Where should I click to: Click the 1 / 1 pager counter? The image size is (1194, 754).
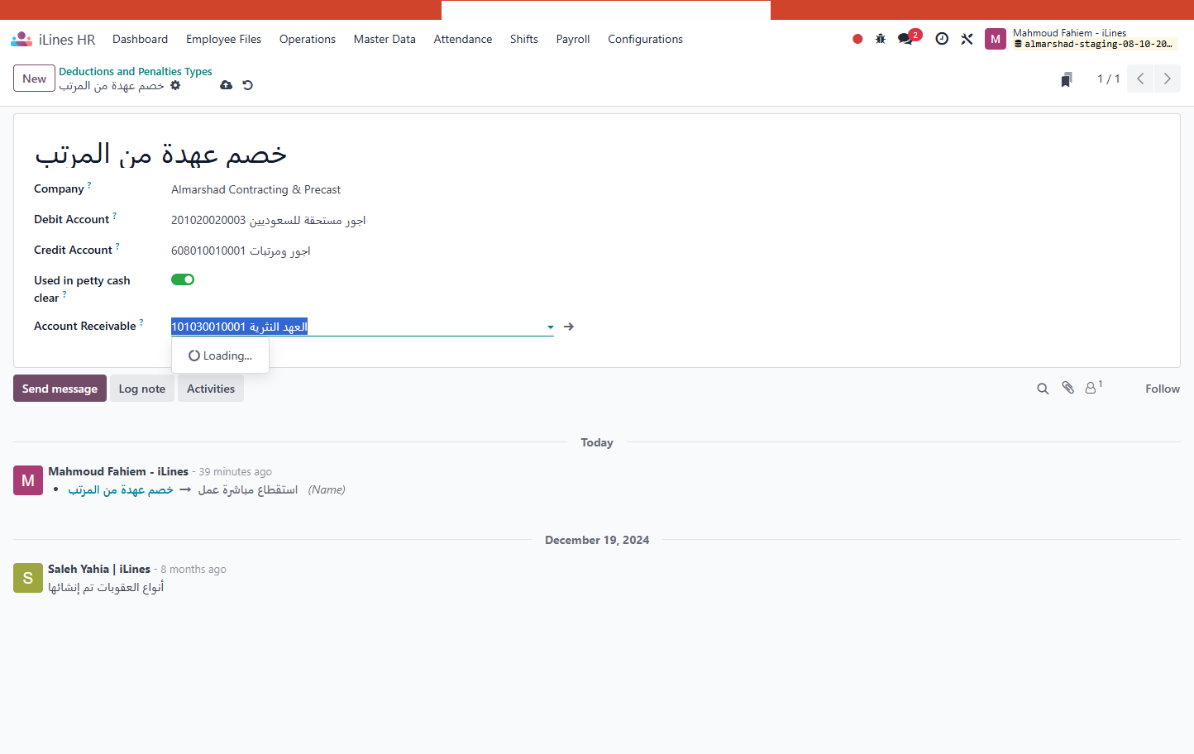1109,79
